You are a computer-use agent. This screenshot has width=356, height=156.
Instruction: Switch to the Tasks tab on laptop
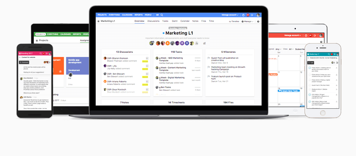165,21
